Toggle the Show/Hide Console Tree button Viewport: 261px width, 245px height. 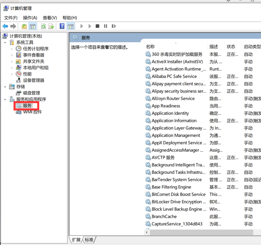click(x=32, y=26)
